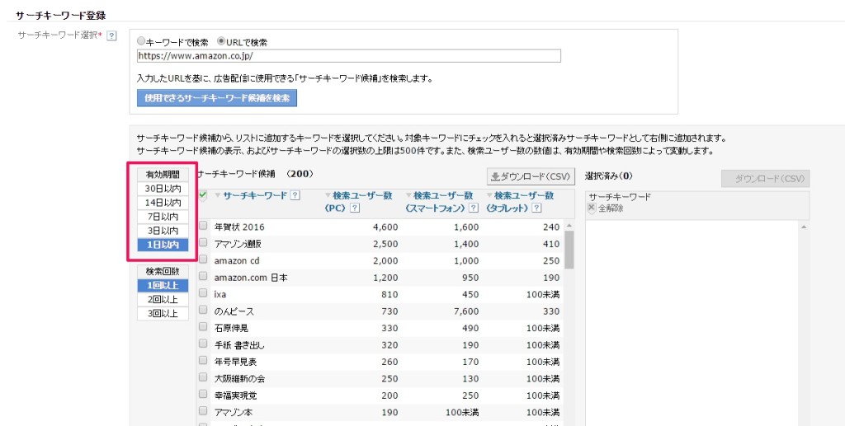Click disabled ダウンロード(CSV) button for 選択済み list

click(765, 179)
